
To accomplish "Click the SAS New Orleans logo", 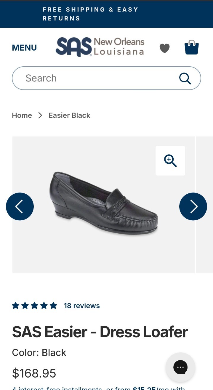I will point(100,47).
